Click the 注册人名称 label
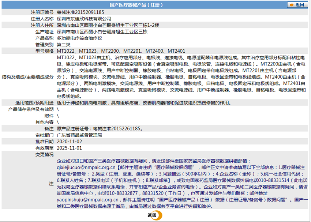The image size is (311, 222). (x=42, y=19)
